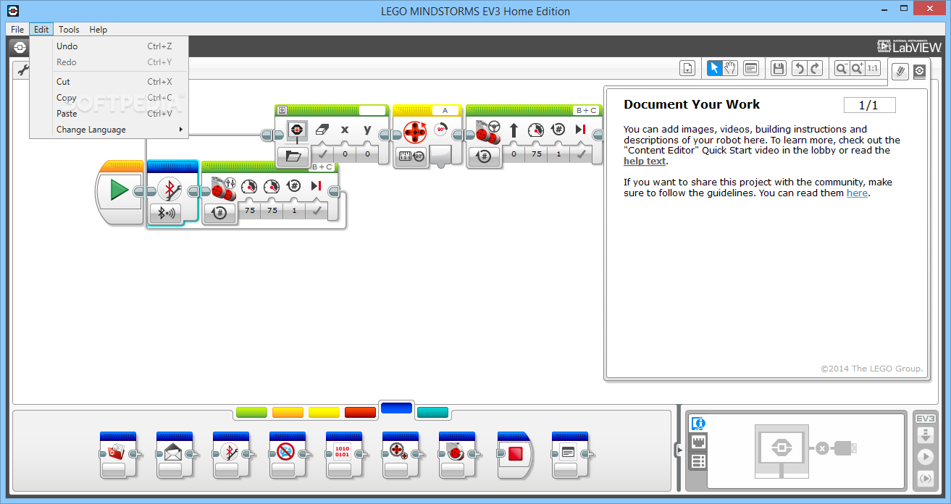Click the EV3 Download button
This screenshot has height=504, width=951.
click(x=925, y=436)
